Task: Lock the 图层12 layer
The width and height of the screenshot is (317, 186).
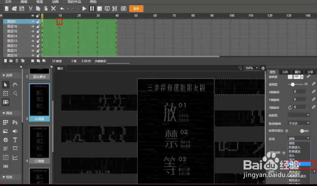Action: [x=38, y=46]
